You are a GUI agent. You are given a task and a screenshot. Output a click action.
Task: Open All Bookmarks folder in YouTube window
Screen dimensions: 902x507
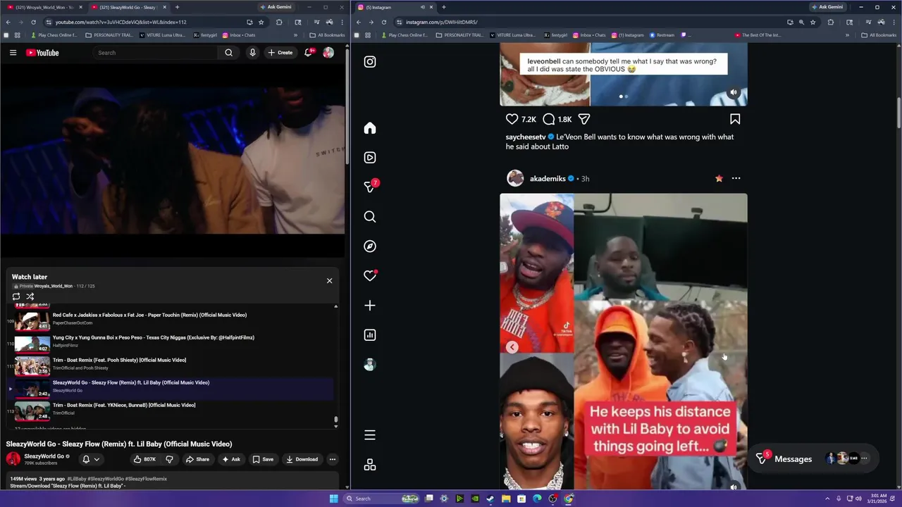[327, 35]
